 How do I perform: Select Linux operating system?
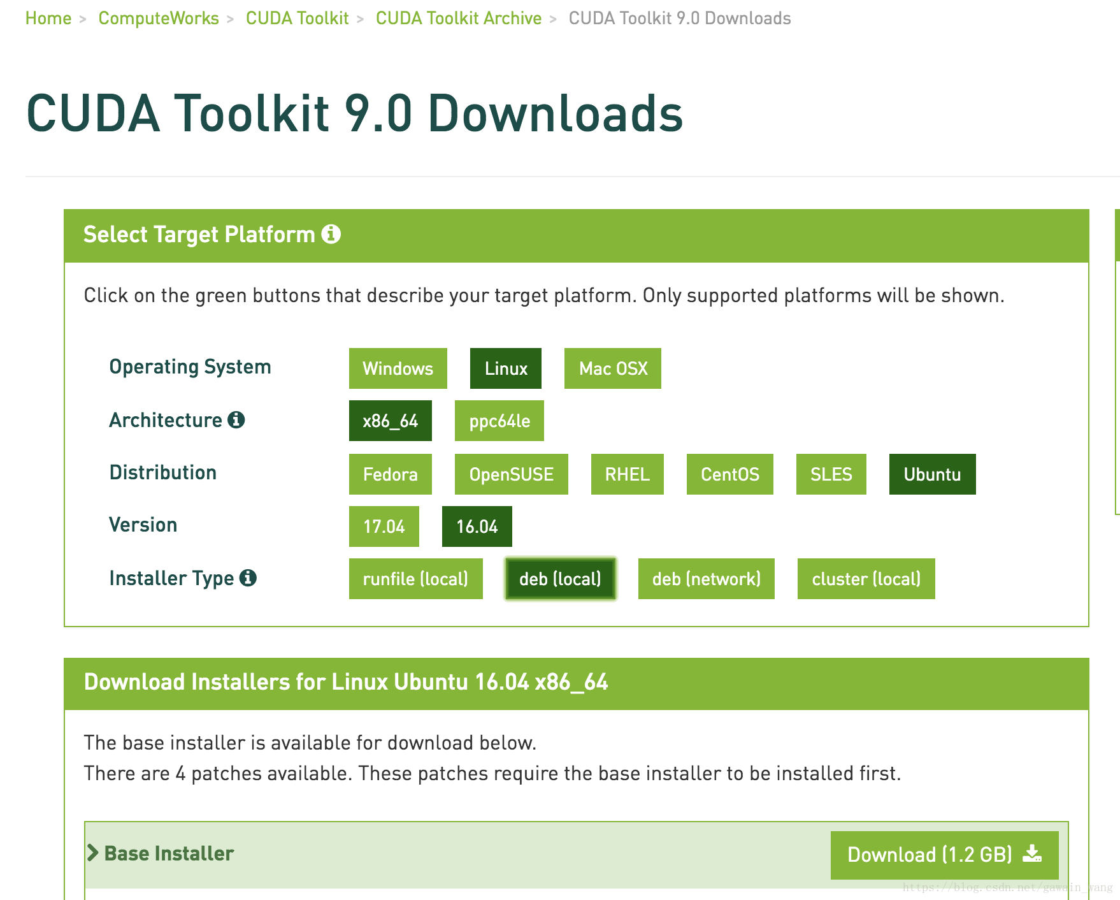[x=506, y=368]
